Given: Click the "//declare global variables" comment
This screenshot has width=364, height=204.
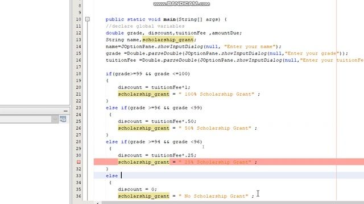Looking at the screenshot, I should (x=145, y=26).
